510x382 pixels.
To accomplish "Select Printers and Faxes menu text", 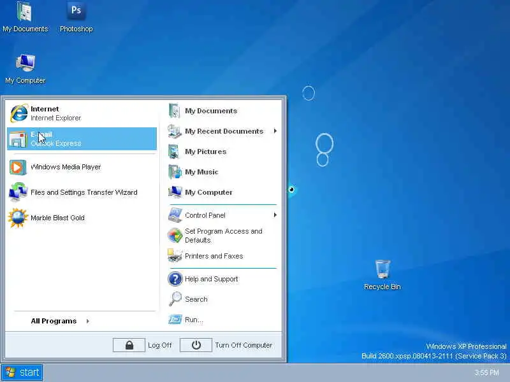I will [214, 256].
